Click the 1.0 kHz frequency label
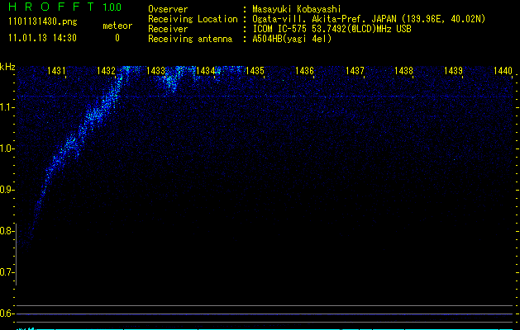The width and height of the screenshot is (520, 330). (7, 148)
